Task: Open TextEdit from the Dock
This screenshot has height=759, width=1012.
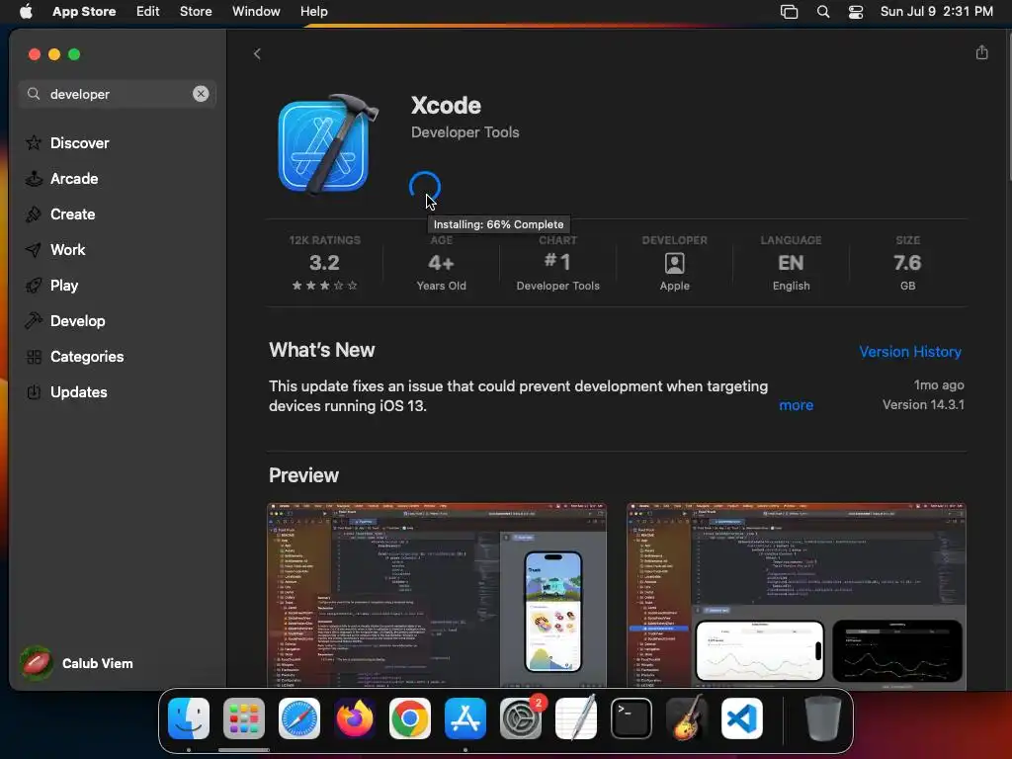Action: (576, 718)
